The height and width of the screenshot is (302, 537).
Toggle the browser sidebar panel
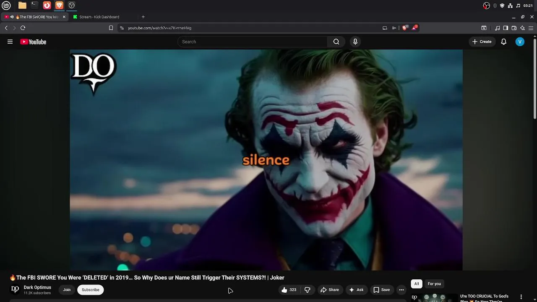click(506, 28)
